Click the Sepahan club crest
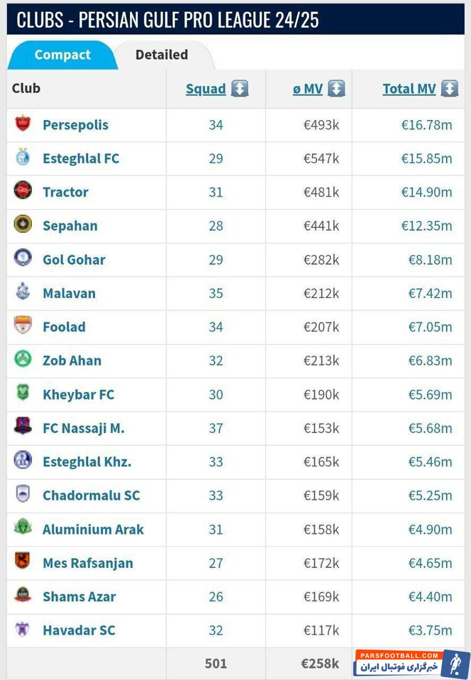 pos(22,226)
